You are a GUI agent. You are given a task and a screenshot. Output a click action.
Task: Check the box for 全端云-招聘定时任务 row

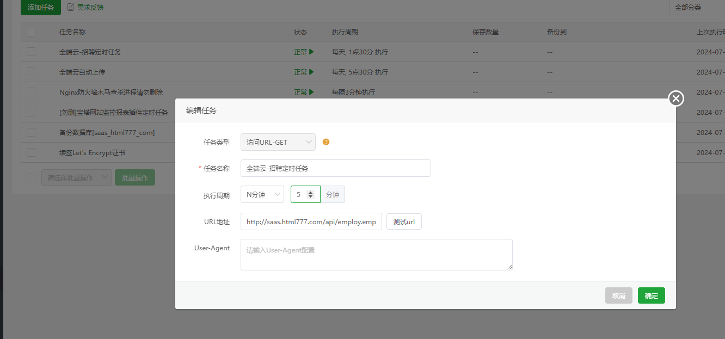pyautogui.click(x=31, y=52)
